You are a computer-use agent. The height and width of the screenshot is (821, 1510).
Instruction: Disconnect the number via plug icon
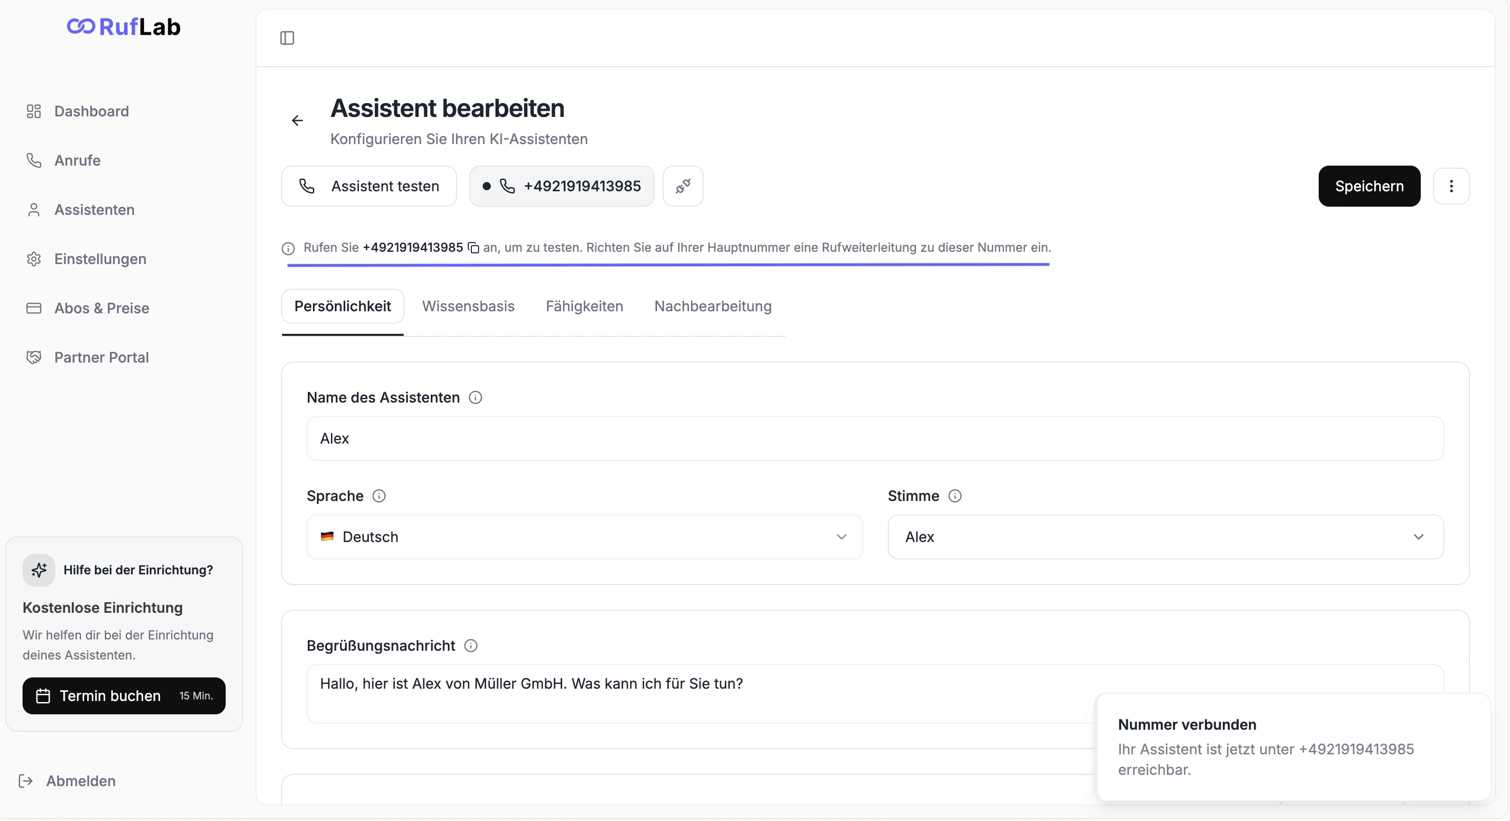click(683, 186)
